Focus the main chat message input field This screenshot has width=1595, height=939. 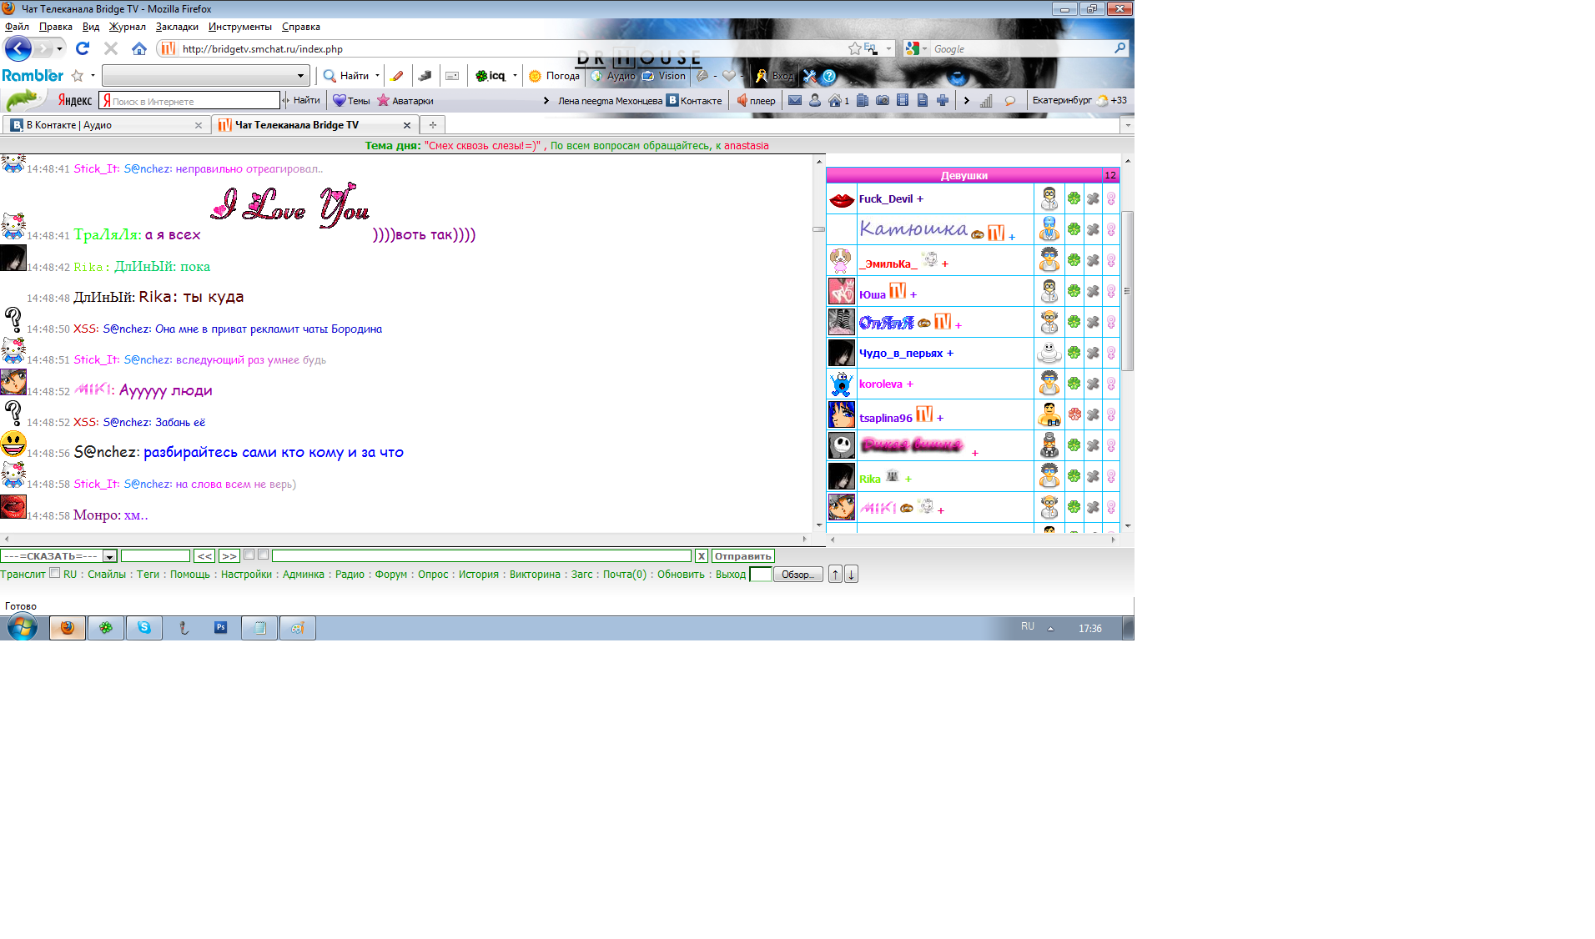click(x=481, y=556)
